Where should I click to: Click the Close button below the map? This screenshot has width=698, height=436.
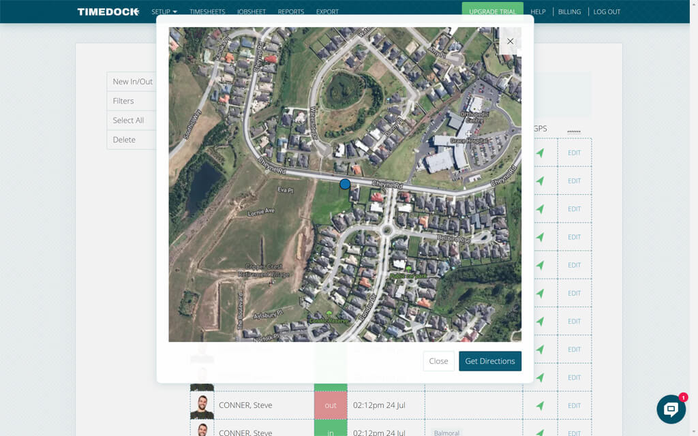pyautogui.click(x=438, y=361)
